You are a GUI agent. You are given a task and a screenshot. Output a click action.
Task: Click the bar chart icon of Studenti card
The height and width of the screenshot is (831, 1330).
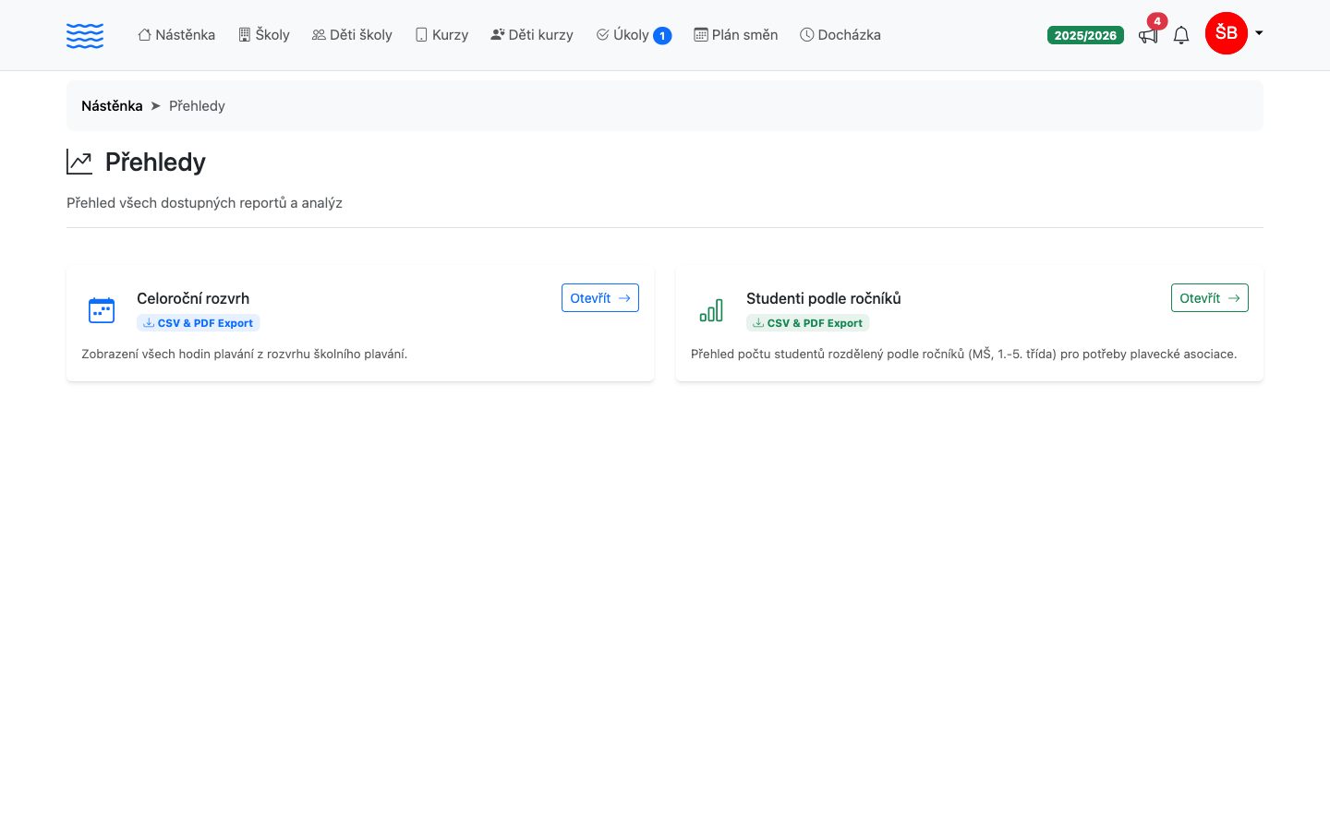711,310
